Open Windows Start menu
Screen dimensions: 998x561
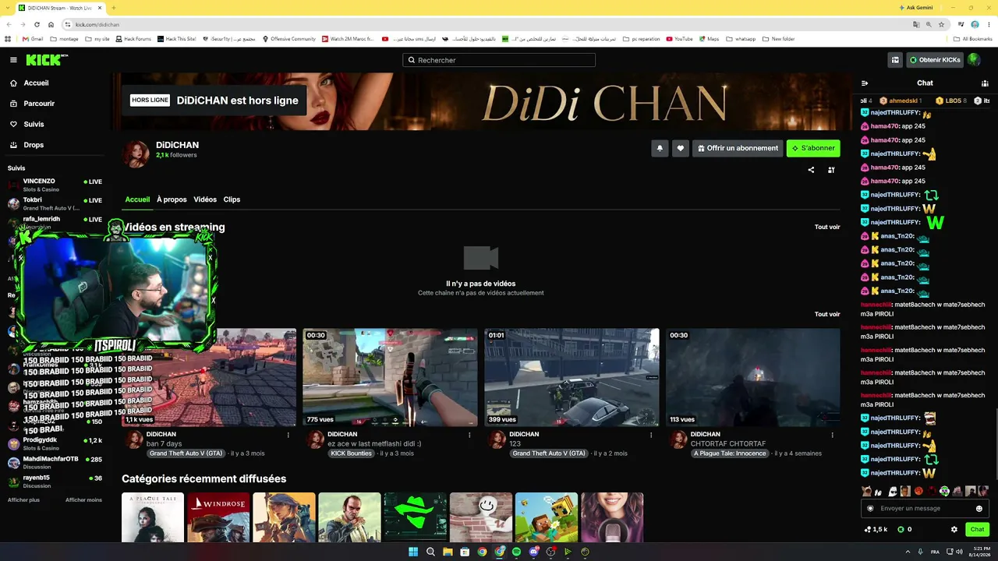pyautogui.click(x=413, y=552)
